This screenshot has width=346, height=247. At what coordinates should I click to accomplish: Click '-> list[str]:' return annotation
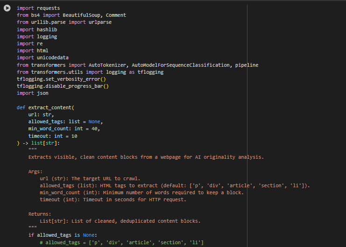(41, 143)
